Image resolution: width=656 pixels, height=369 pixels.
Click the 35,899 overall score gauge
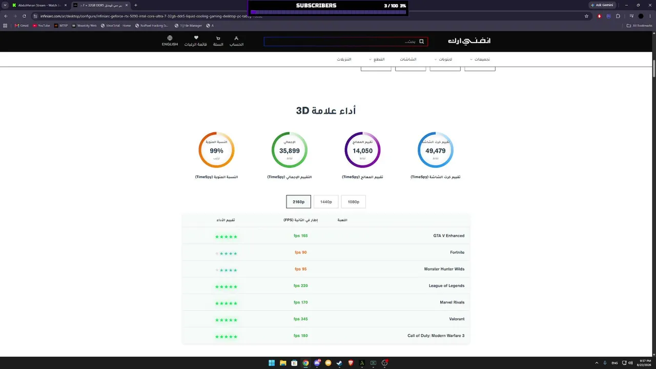[289, 150]
